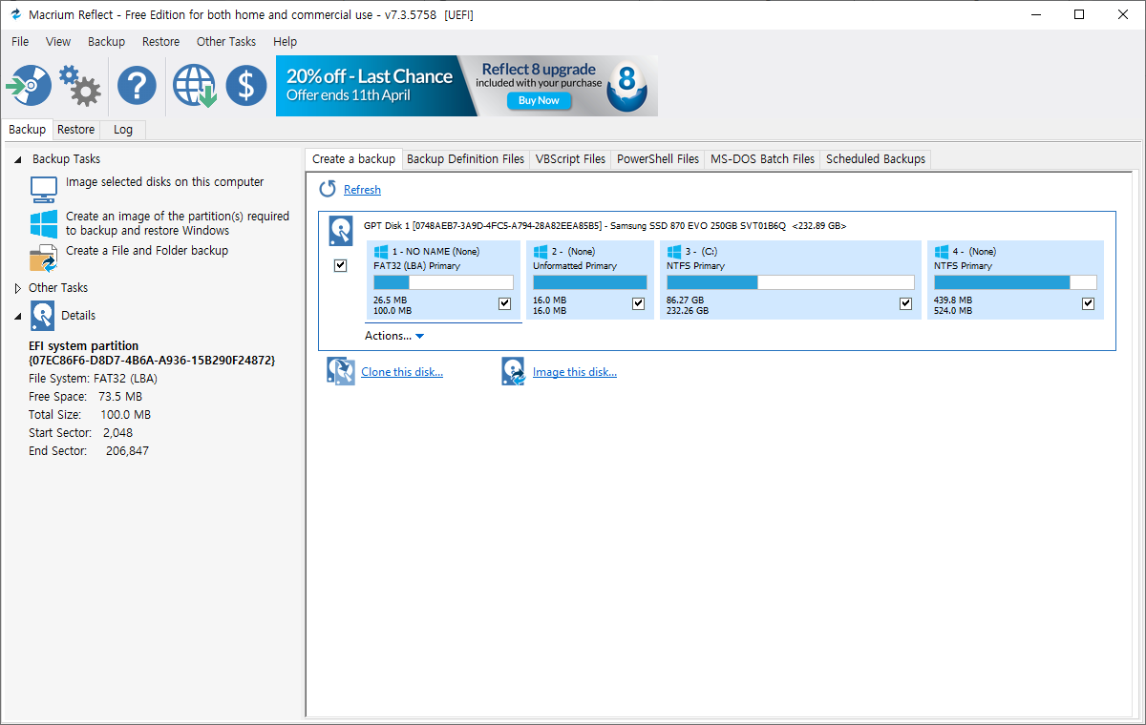The height and width of the screenshot is (725, 1146).
Task: Switch to VBScript Files tab
Action: click(x=570, y=159)
